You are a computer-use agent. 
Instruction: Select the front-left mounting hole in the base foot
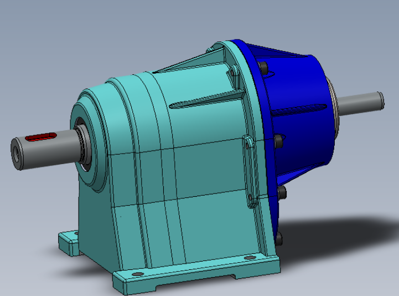(138, 274)
